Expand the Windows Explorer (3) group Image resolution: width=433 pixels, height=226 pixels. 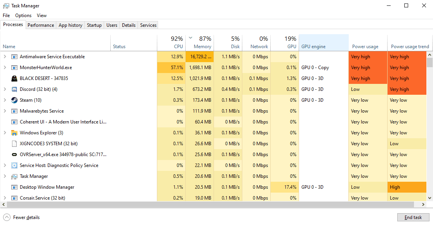(5, 132)
